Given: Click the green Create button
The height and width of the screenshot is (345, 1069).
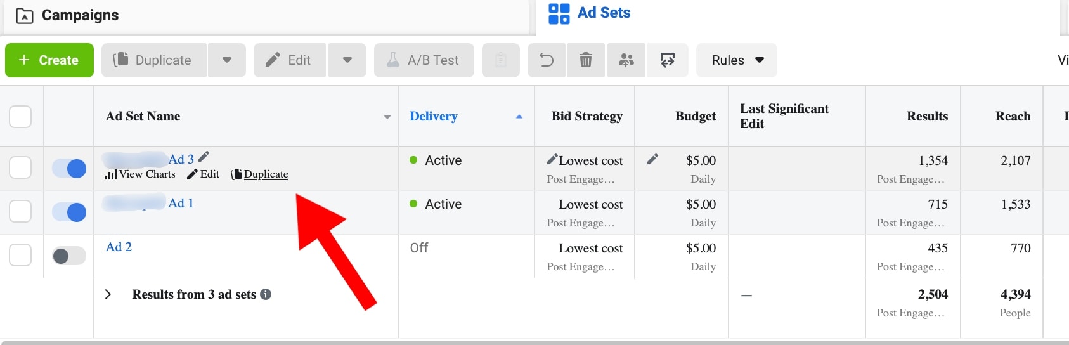Looking at the screenshot, I should point(49,60).
